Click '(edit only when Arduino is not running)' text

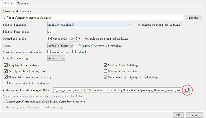(33, 107)
